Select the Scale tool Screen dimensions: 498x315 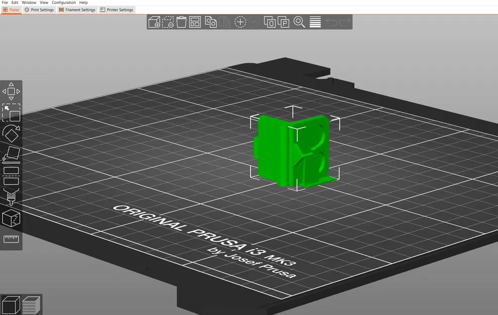coord(11,113)
